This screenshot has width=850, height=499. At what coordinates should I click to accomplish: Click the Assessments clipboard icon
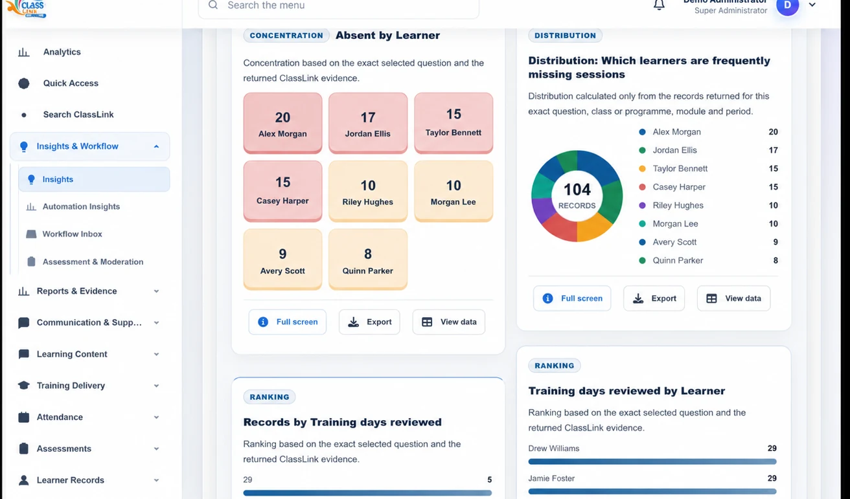(24, 449)
